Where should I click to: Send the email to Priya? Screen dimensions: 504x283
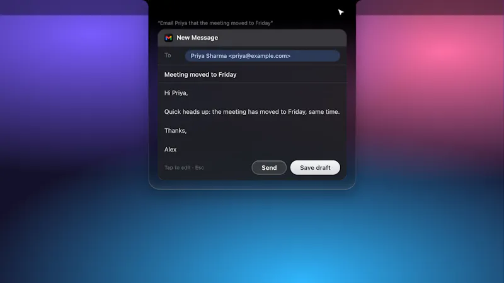[x=269, y=167]
